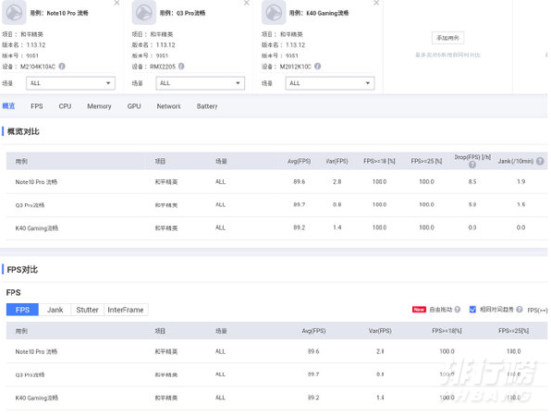
Task: Click Q3 Pro row in overview table
Action: tap(276, 205)
